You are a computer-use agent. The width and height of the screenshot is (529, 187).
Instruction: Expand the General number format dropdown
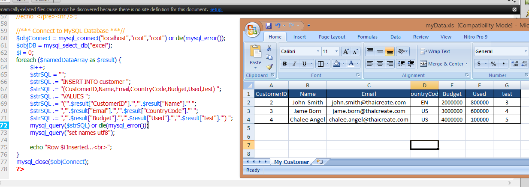[526, 51]
